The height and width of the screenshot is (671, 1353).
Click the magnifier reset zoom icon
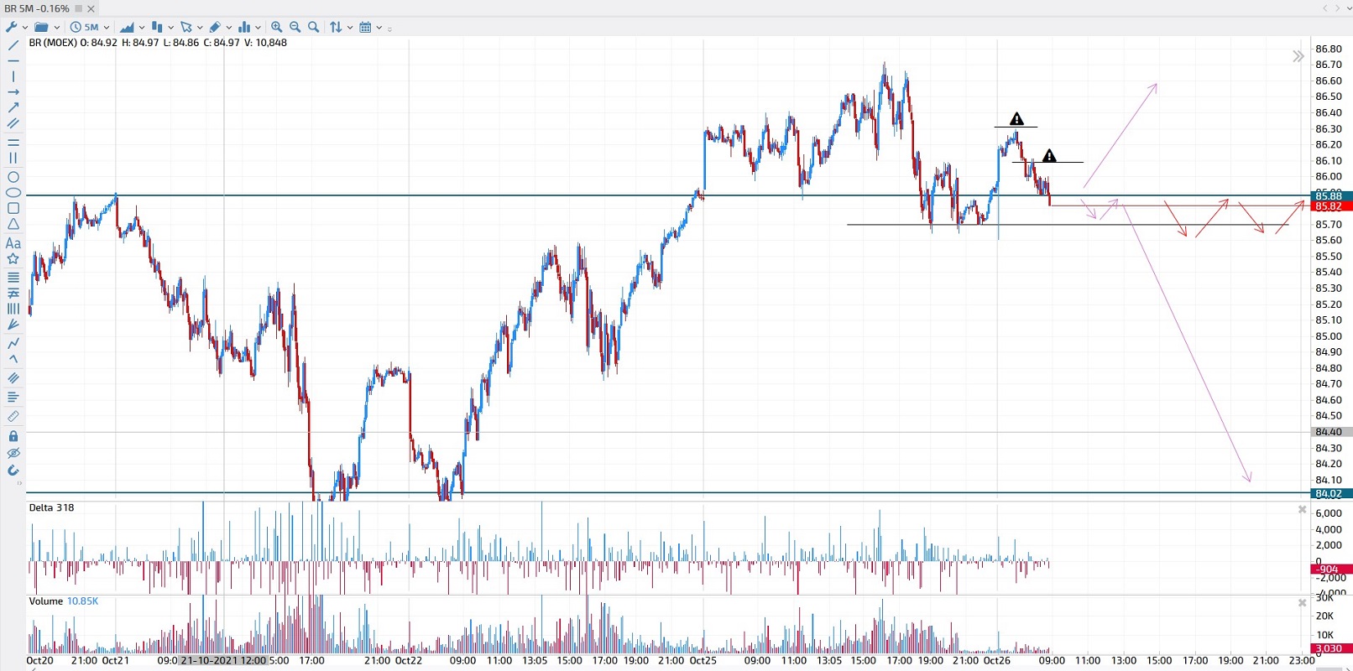click(x=313, y=27)
